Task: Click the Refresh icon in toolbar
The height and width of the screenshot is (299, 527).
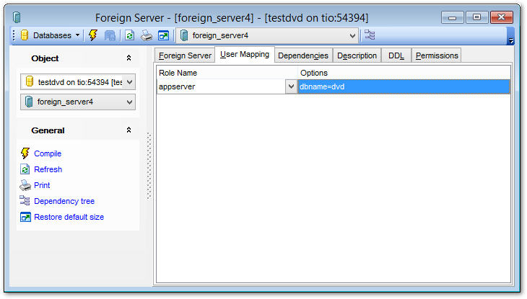Action: pos(129,35)
